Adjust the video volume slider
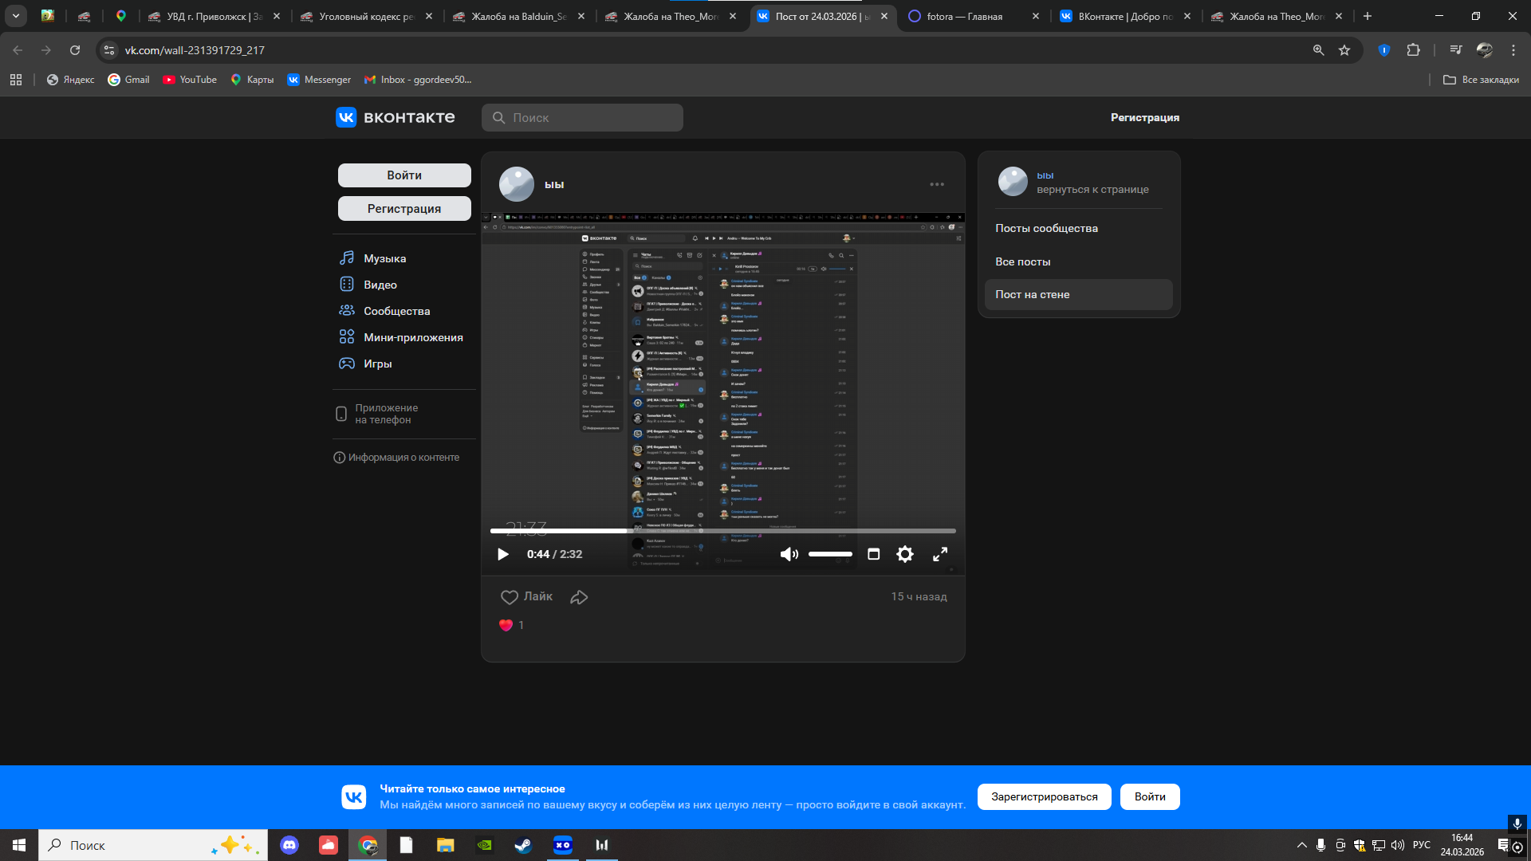This screenshot has height=861, width=1531. tap(830, 554)
